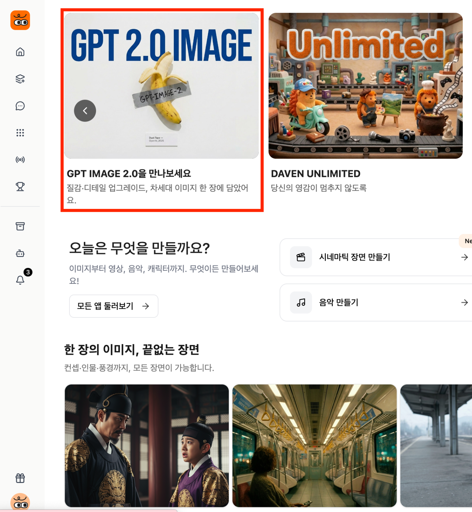472x512 pixels.
Task: Open '음악 만들기' card
Action: 376,302
